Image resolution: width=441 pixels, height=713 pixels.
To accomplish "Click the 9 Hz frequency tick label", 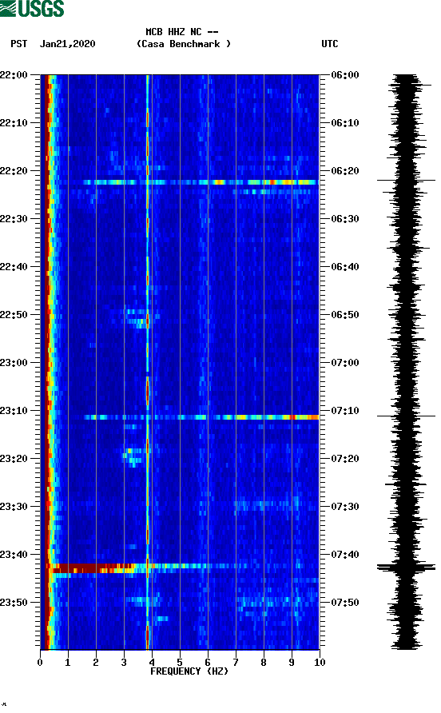I will tap(292, 663).
